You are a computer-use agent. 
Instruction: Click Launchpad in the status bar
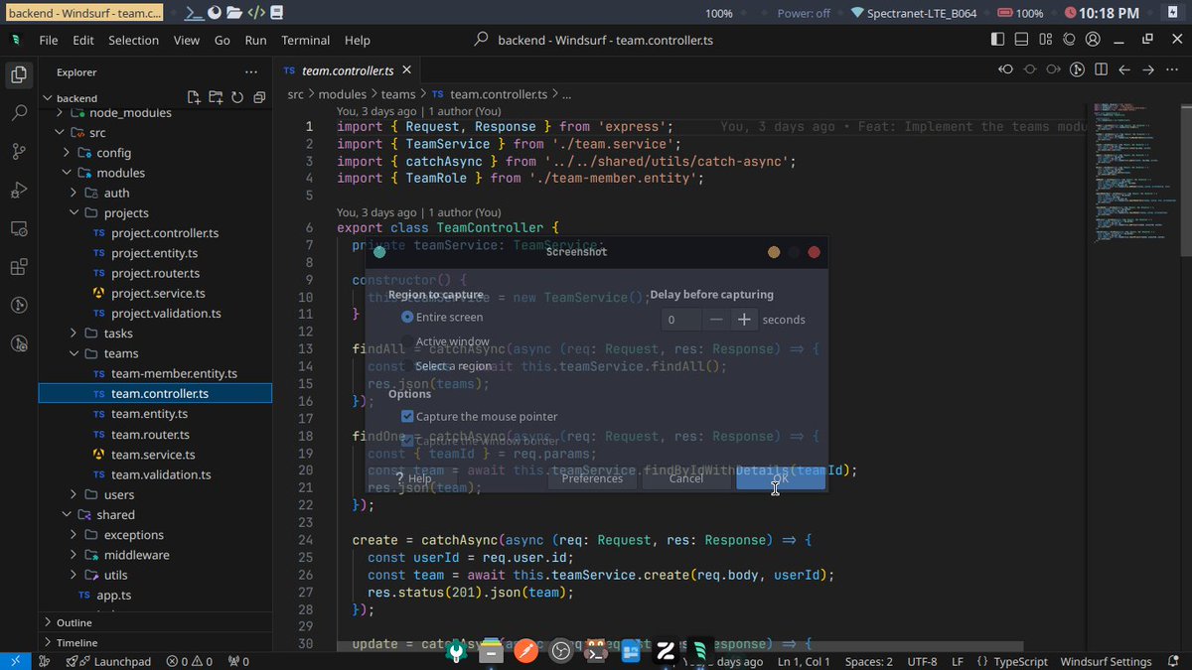point(109,661)
